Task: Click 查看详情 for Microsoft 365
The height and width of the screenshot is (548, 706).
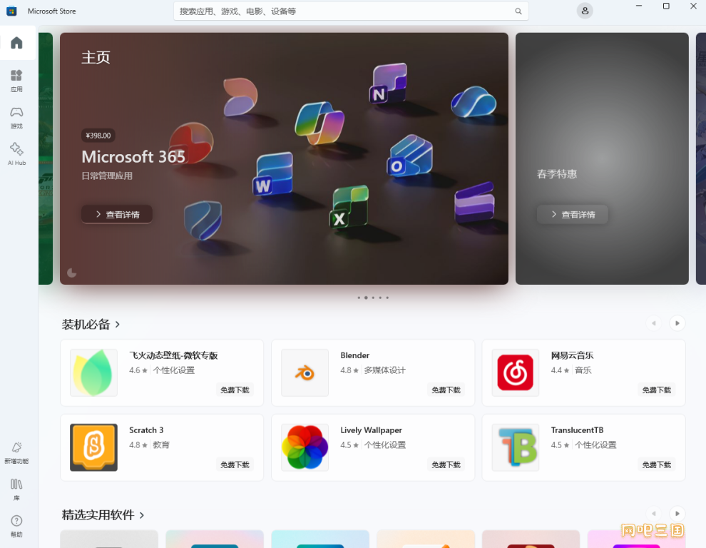Action: tap(117, 215)
